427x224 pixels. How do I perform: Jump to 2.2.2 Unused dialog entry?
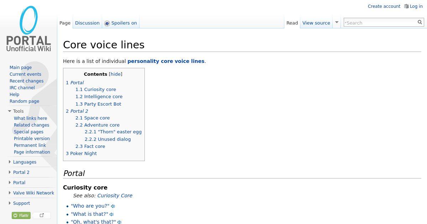(x=108, y=139)
